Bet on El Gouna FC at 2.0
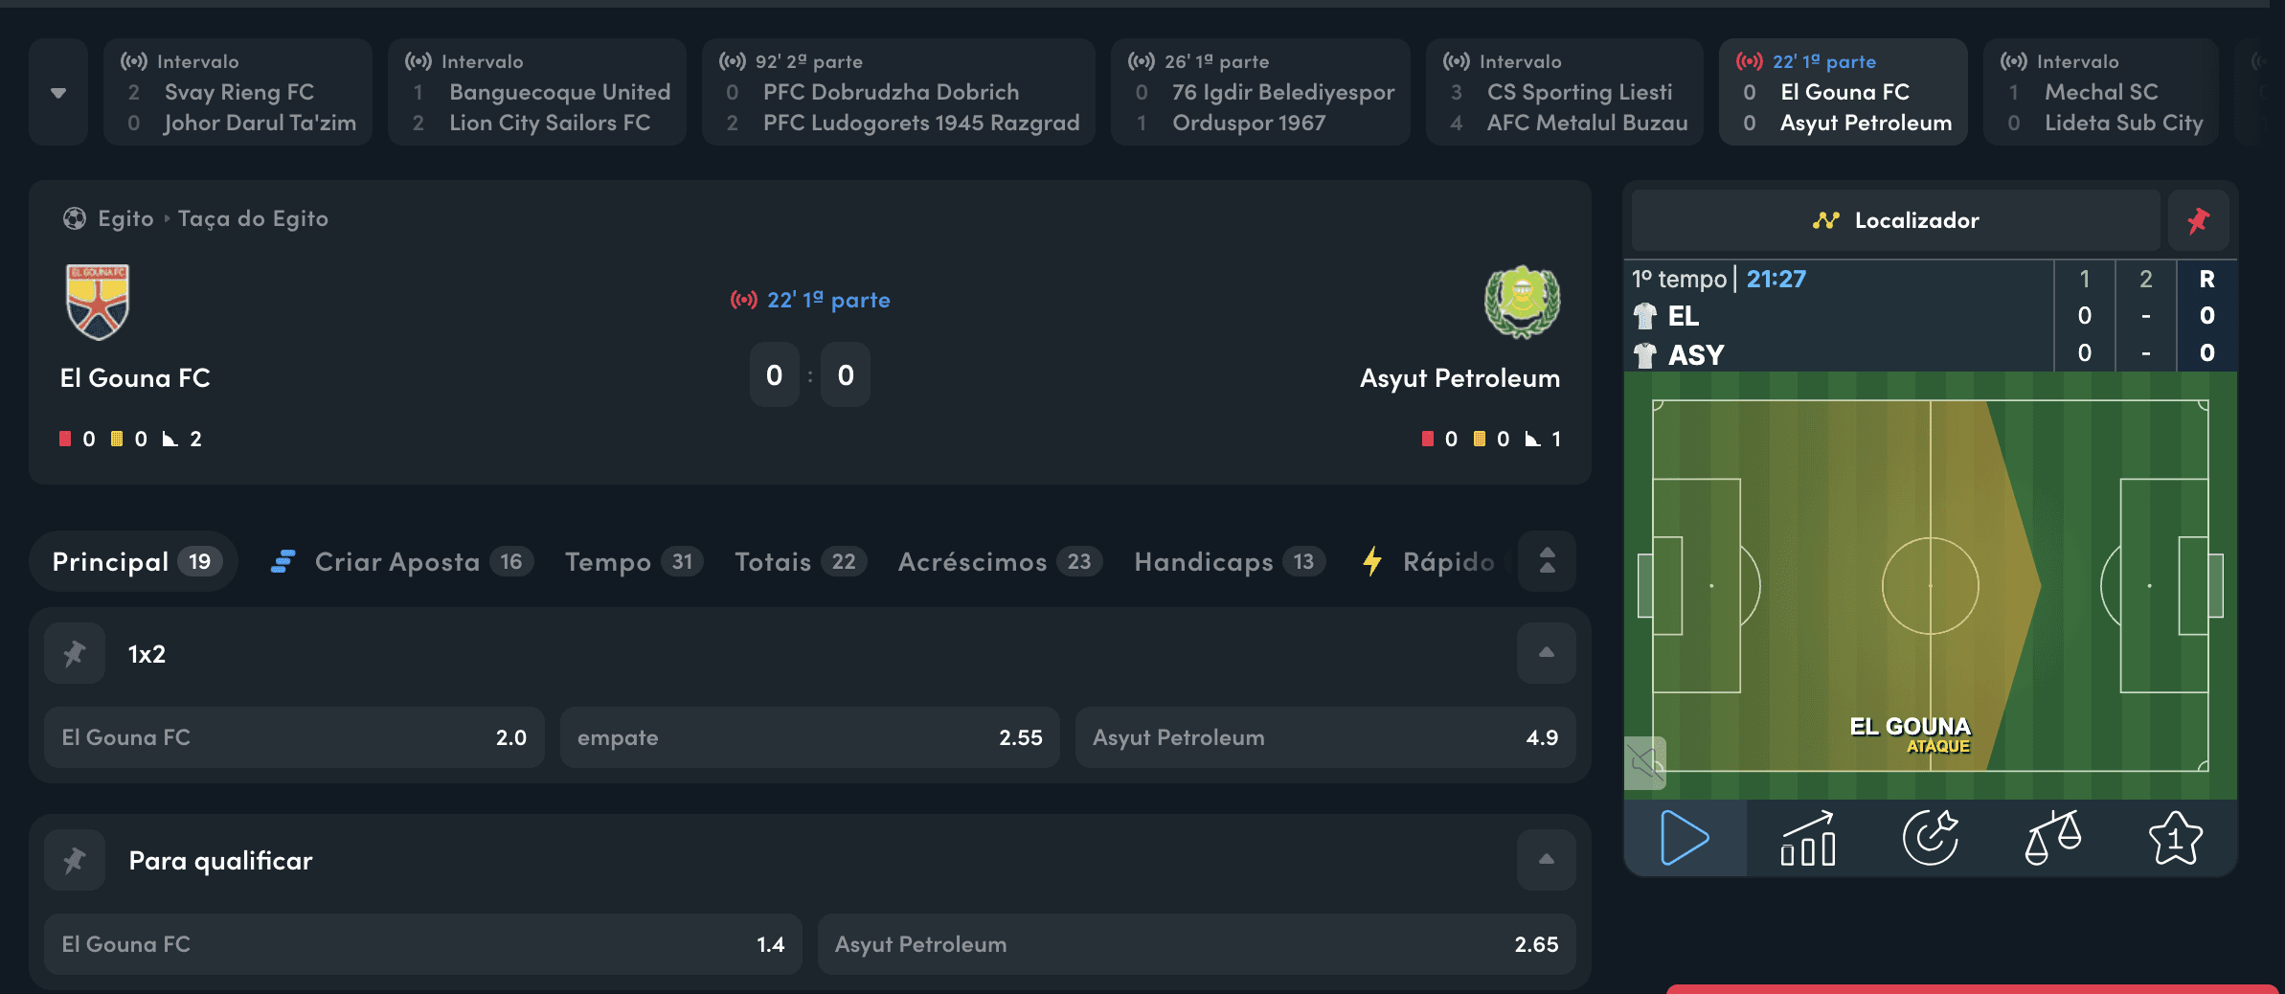Screen dimensions: 2285x994 coord(294,737)
